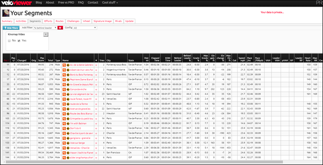Click the red plus add-filter button
323x165 pixels.
pos(60,28)
